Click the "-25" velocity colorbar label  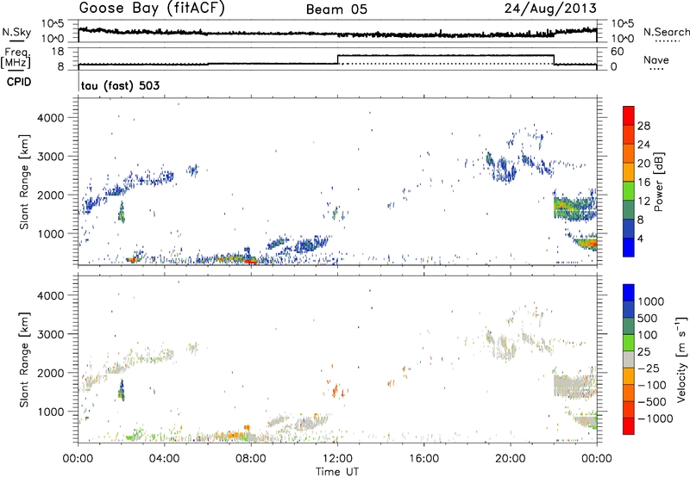(x=649, y=369)
